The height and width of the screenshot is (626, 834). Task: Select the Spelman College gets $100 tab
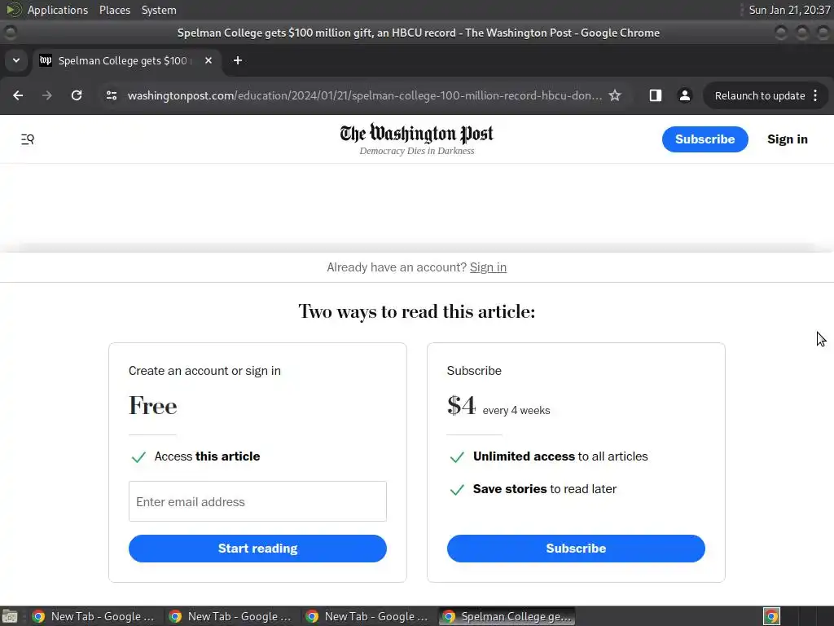(x=126, y=60)
